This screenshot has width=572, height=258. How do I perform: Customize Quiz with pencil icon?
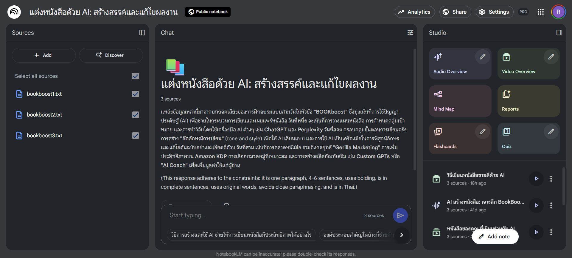pos(551,131)
